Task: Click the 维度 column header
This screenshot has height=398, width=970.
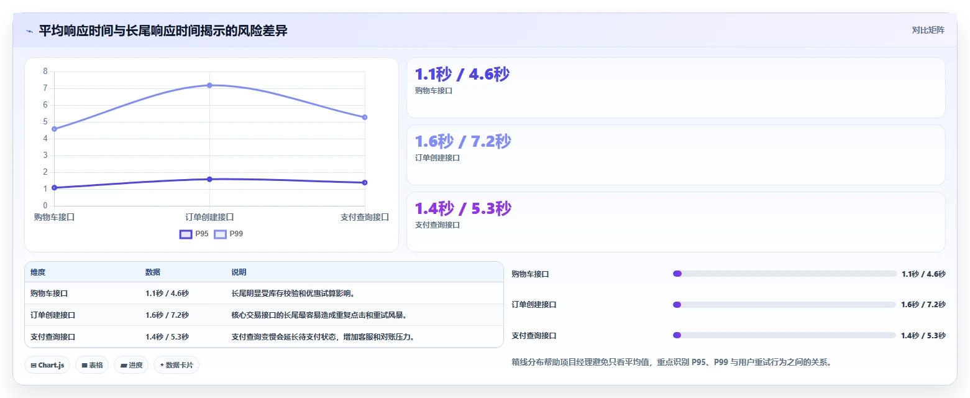Action: (38, 272)
